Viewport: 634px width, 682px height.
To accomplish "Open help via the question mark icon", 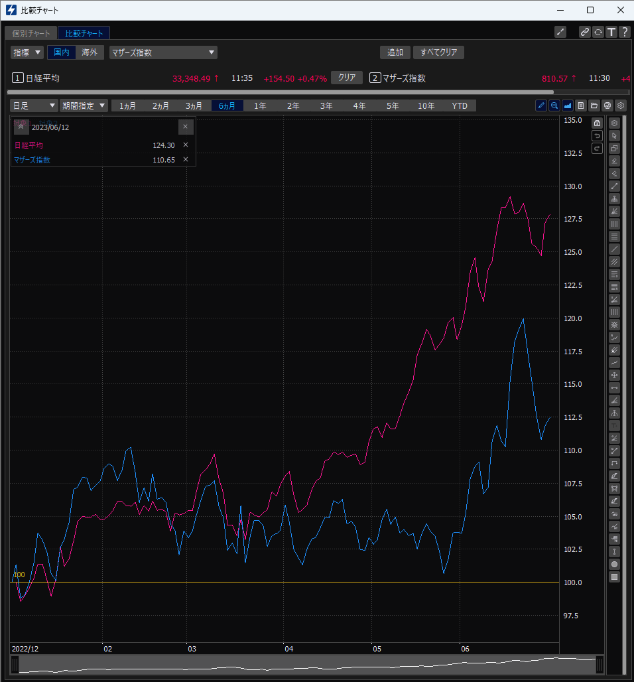I will 624,32.
